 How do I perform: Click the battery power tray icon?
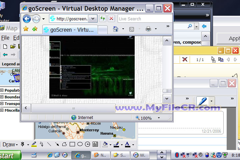point(207,155)
